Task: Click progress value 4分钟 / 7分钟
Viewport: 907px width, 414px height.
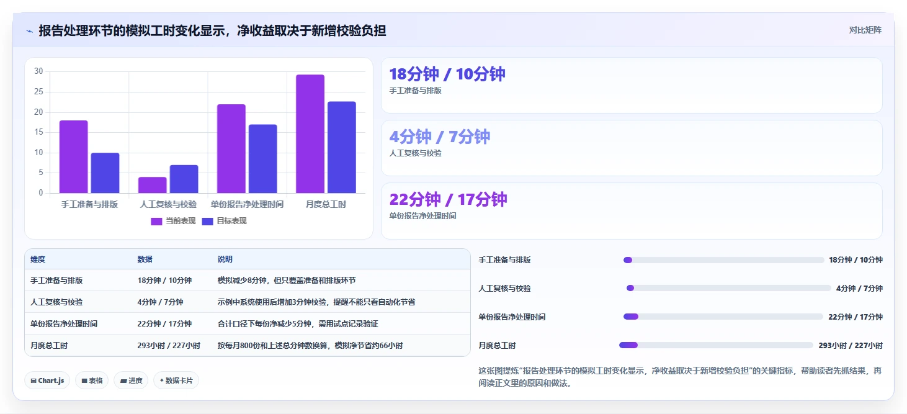Action: (x=859, y=289)
